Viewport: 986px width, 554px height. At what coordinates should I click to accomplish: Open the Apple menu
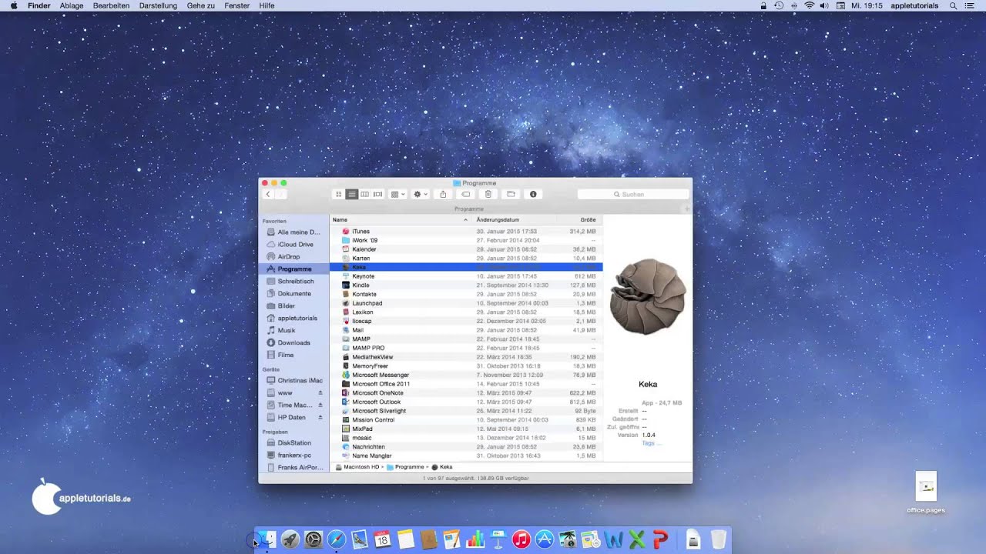[x=13, y=5]
